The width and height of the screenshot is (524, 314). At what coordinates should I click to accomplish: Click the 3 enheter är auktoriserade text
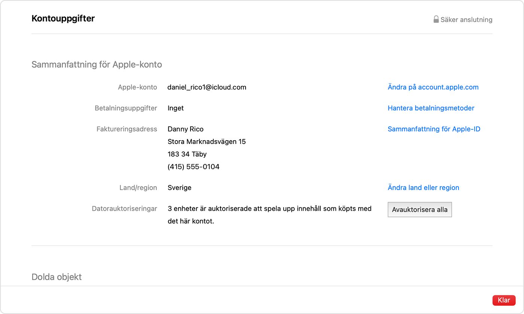click(269, 215)
